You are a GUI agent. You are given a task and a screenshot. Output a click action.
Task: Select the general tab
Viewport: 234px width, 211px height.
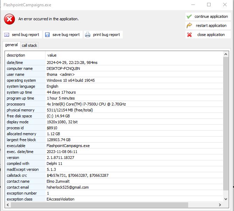coord(11,45)
